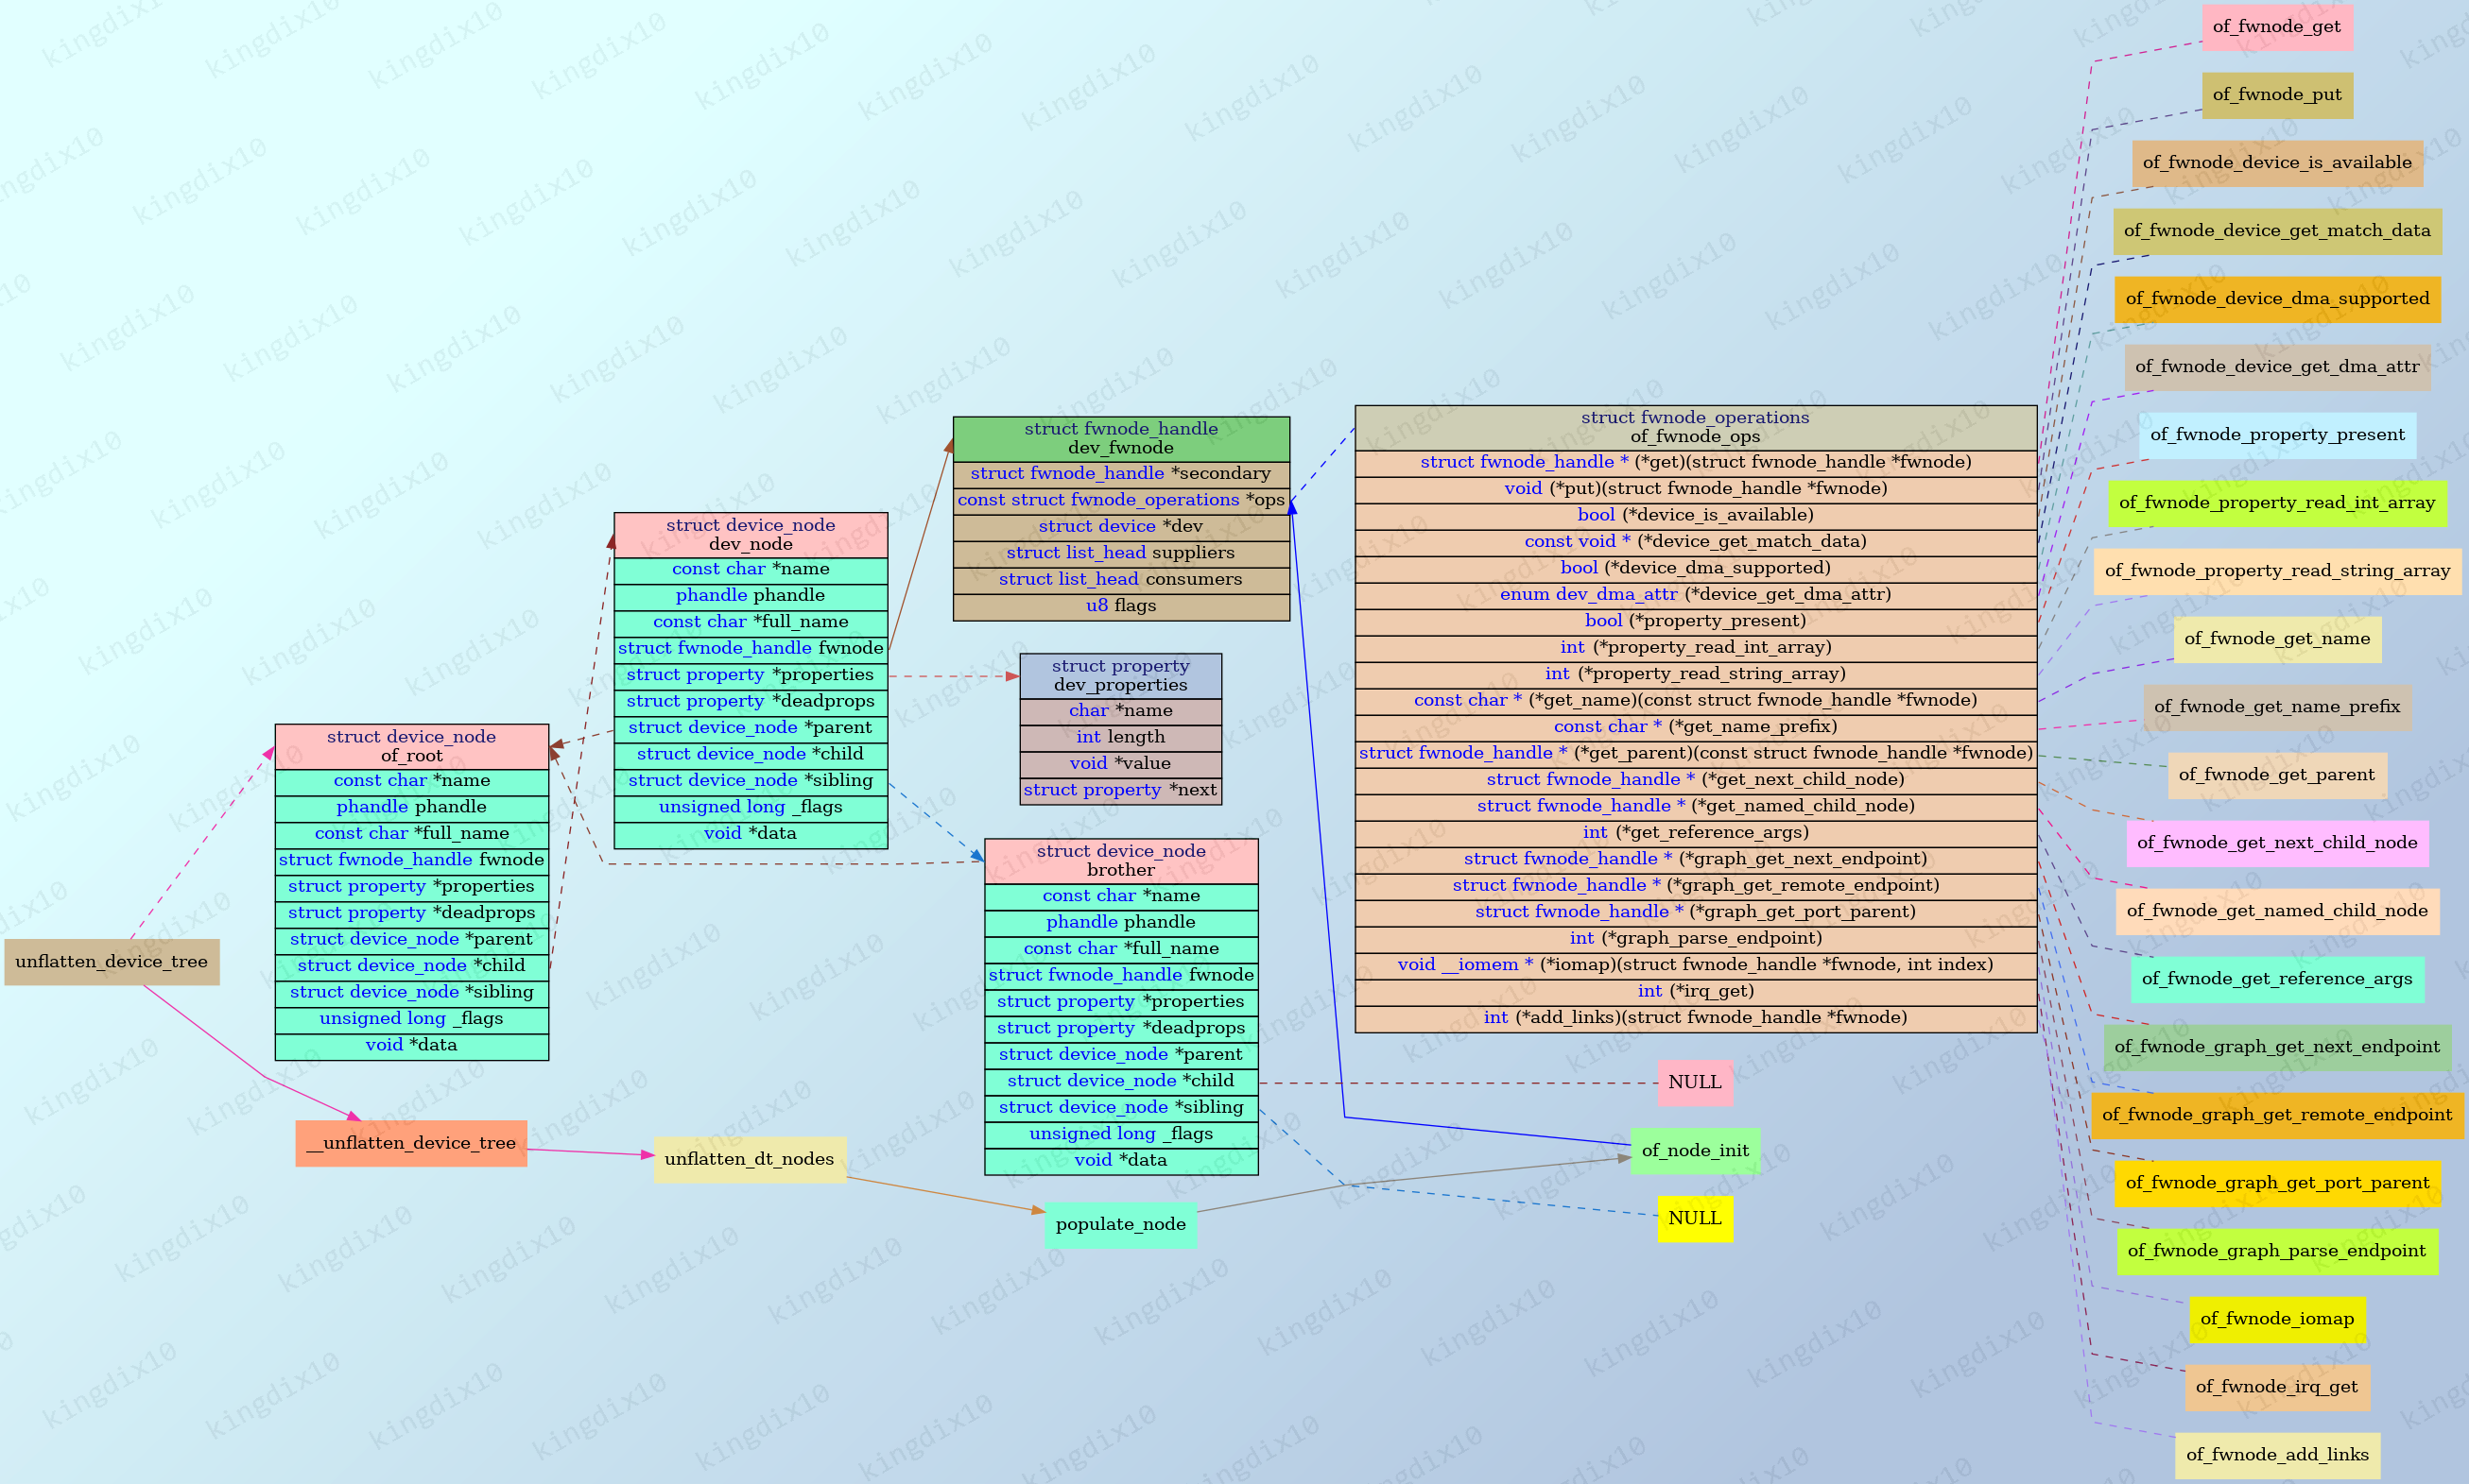Select the fwnode row in dev_node

click(x=751, y=650)
